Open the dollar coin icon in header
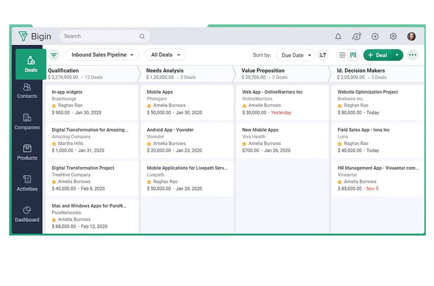Image resolution: width=434 pixels, height=286 pixels. click(356, 37)
